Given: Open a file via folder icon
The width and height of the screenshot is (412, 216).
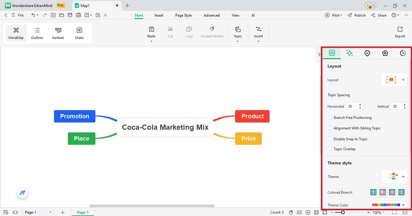Looking at the screenshot, I should coord(61,15).
